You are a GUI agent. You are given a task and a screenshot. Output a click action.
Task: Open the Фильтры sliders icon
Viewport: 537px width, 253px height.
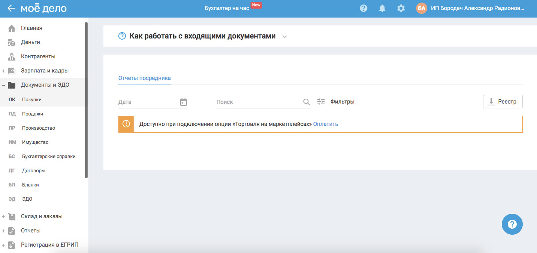point(321,102)
